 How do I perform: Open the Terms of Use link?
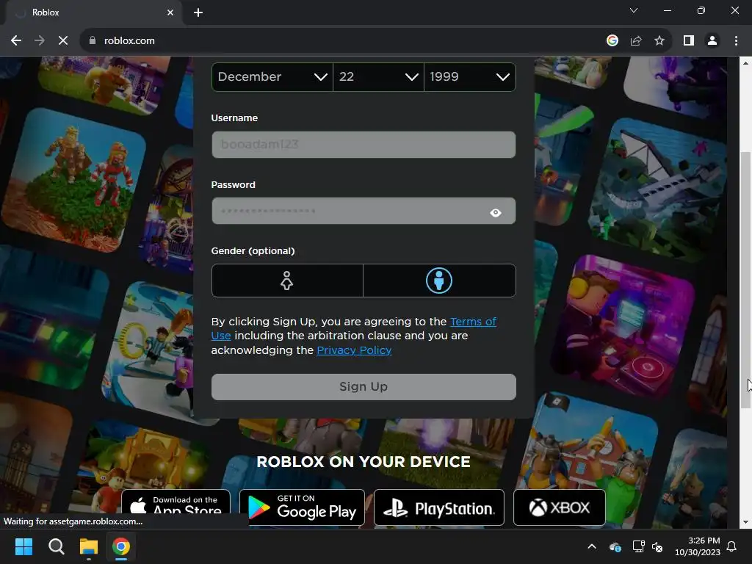(473, 322)
